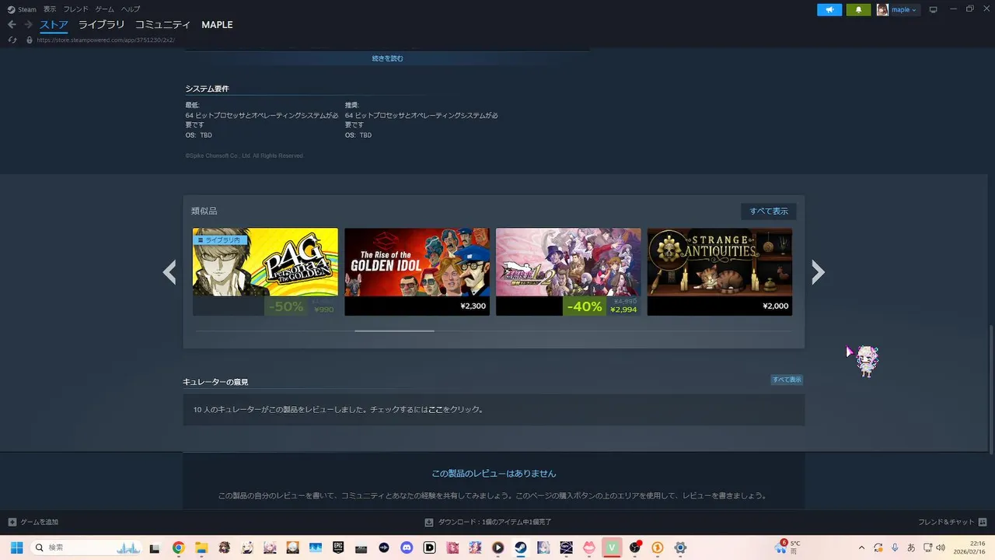This screenshot has width=995, height=560.
Task: Click the microphone tray icon
Action: [x=895, y=548]
